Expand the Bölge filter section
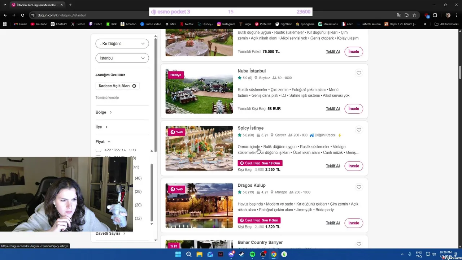462x260 pixels. tap(104, 112)
